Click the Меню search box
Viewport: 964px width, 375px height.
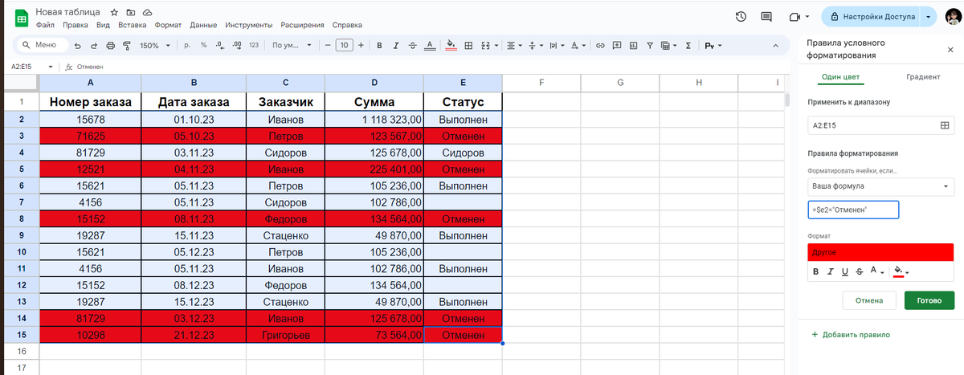[42, 46]
